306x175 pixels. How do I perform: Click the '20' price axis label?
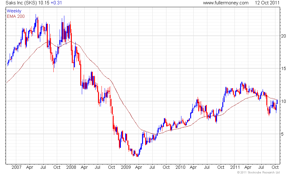click(x=284, y=36)
